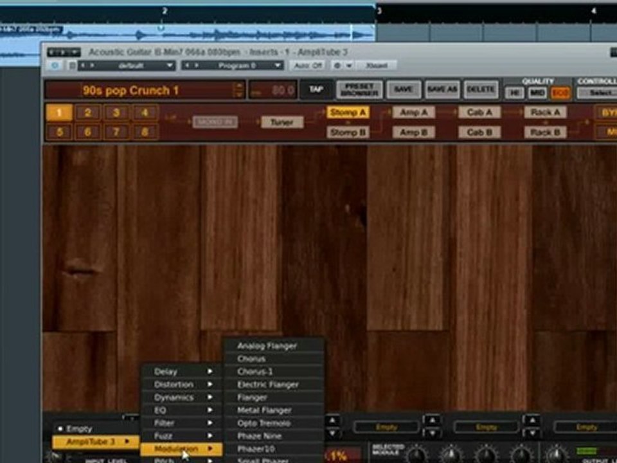Expand the EQ effects submenu

point(183,410)
